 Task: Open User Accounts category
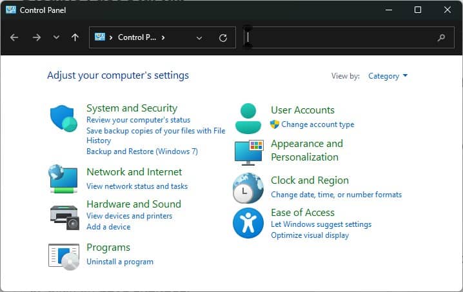(x=302, y=110)
